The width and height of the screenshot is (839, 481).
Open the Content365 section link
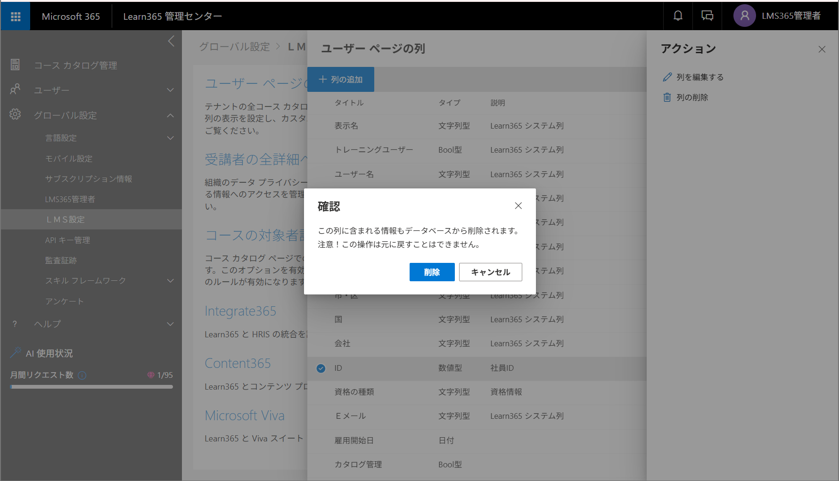point(238,363)
